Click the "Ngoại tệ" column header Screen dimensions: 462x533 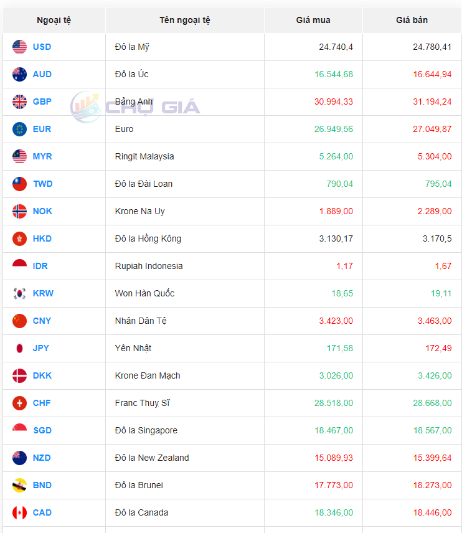point(54,20)
